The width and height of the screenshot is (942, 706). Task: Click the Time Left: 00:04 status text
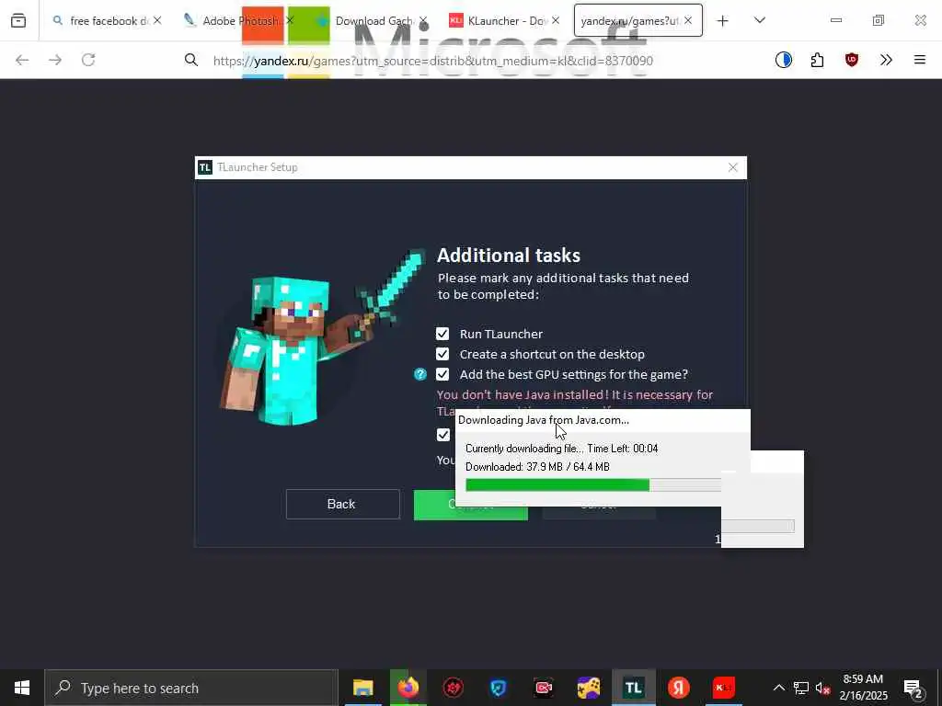tap(623, 449)
